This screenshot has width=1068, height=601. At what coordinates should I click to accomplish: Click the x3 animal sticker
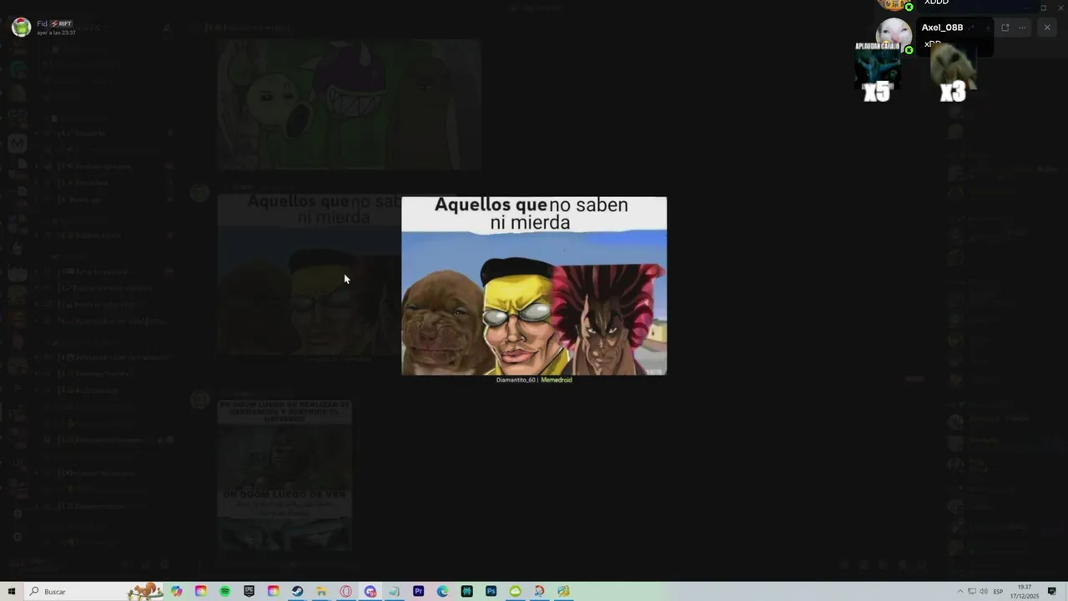coord(953,73)
